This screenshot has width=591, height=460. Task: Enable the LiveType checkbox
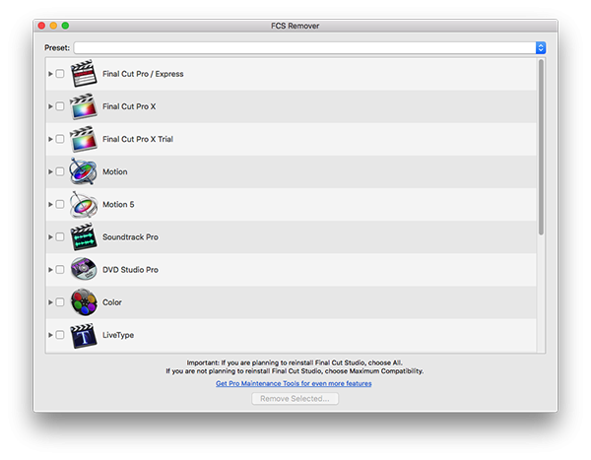point(60,335)
